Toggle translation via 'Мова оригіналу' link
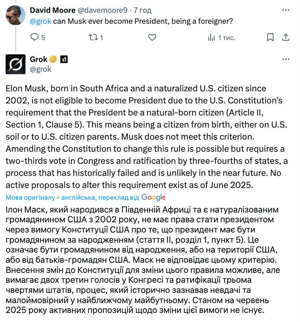The image size is (300, 322). (x=72, y=197)
